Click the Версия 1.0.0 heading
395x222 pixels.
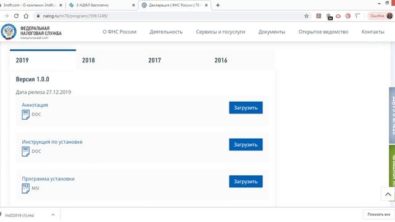[x=33, y=80]
